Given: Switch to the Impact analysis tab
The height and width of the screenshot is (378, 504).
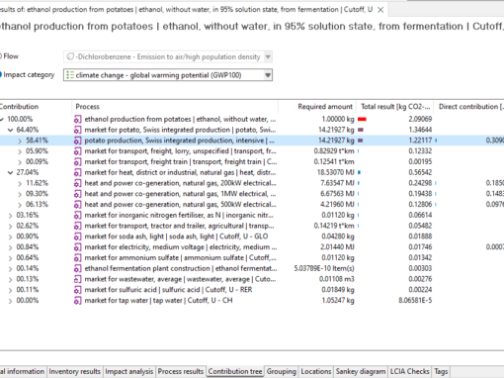Looking at the screenshot, I should coord(129,371).
